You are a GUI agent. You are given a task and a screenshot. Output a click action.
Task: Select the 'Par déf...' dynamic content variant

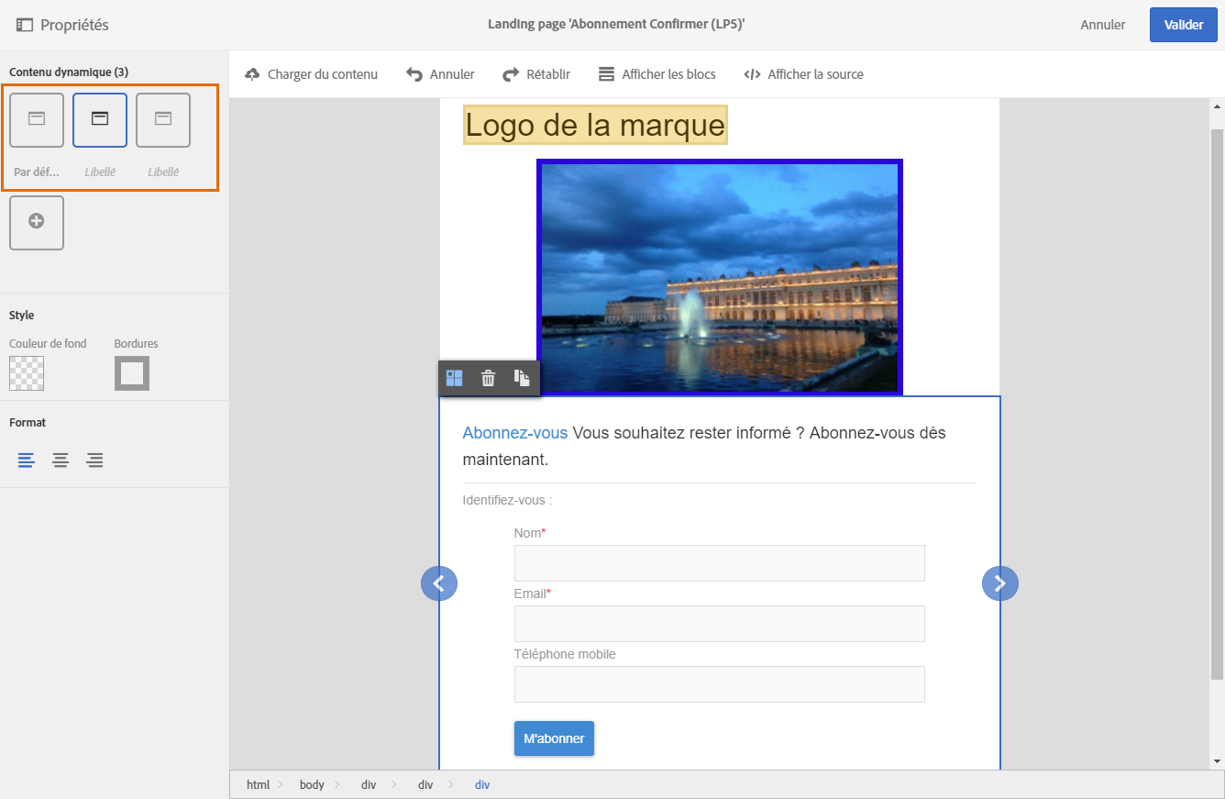pyautogui.click(x=37, y=120)
